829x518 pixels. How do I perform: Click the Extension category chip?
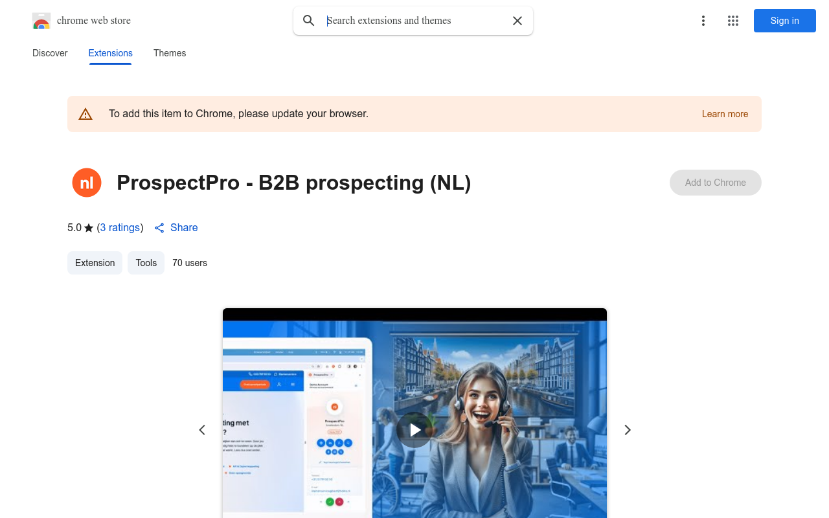pos(95,263)
